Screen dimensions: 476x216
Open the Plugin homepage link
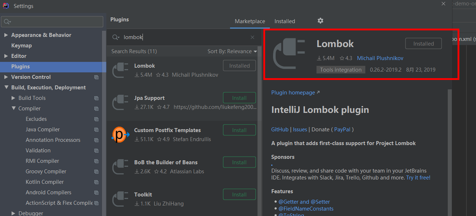click(293, 92)
